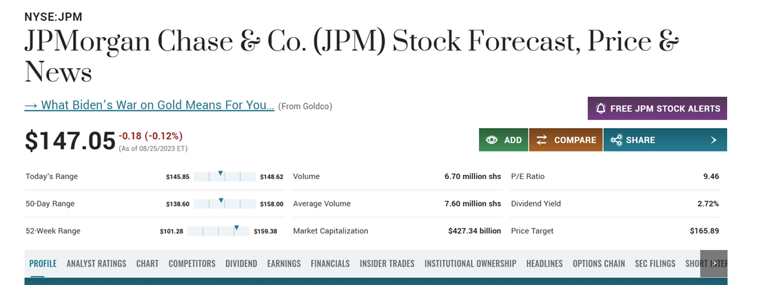Open the Financials tab
This screenshot has width=758, height=285.
pyautogui.click(x=330, y=264)
